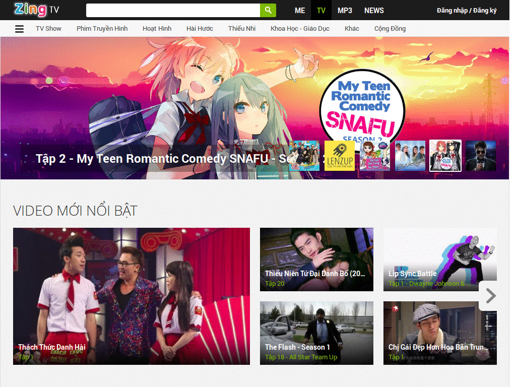The width and height of the screenshot is (516, 387).
Task: Select the TV tab
Action: pos(321,11)
